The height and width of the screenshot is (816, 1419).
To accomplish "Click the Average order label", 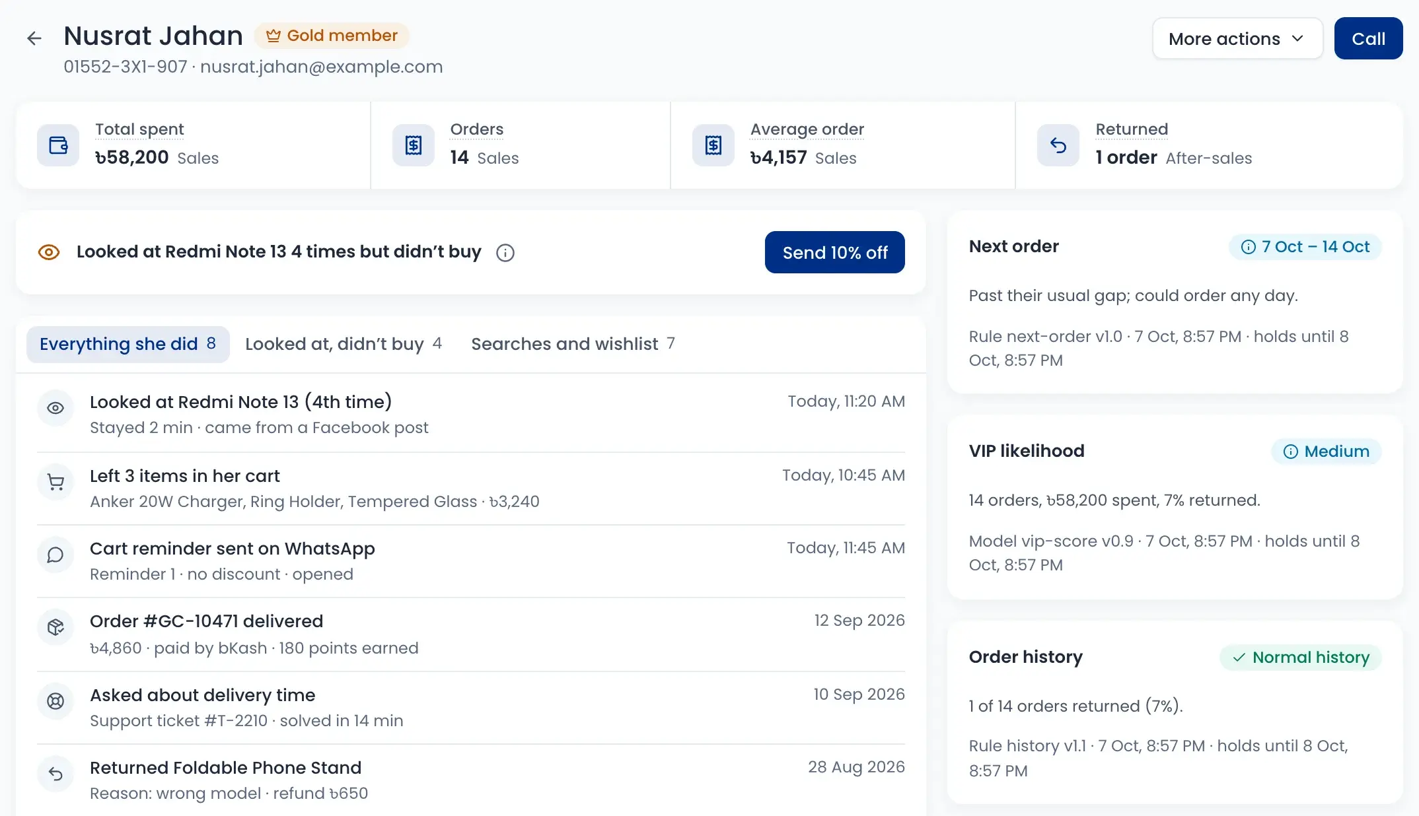I will (807, 129).
